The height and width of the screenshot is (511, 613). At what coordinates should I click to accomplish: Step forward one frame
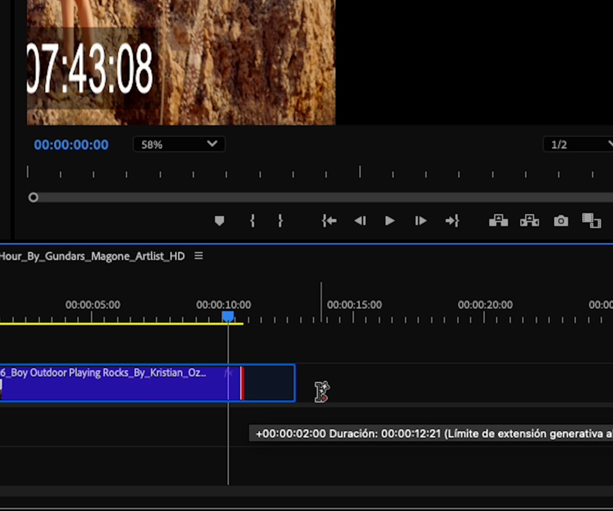click(420, 221)
